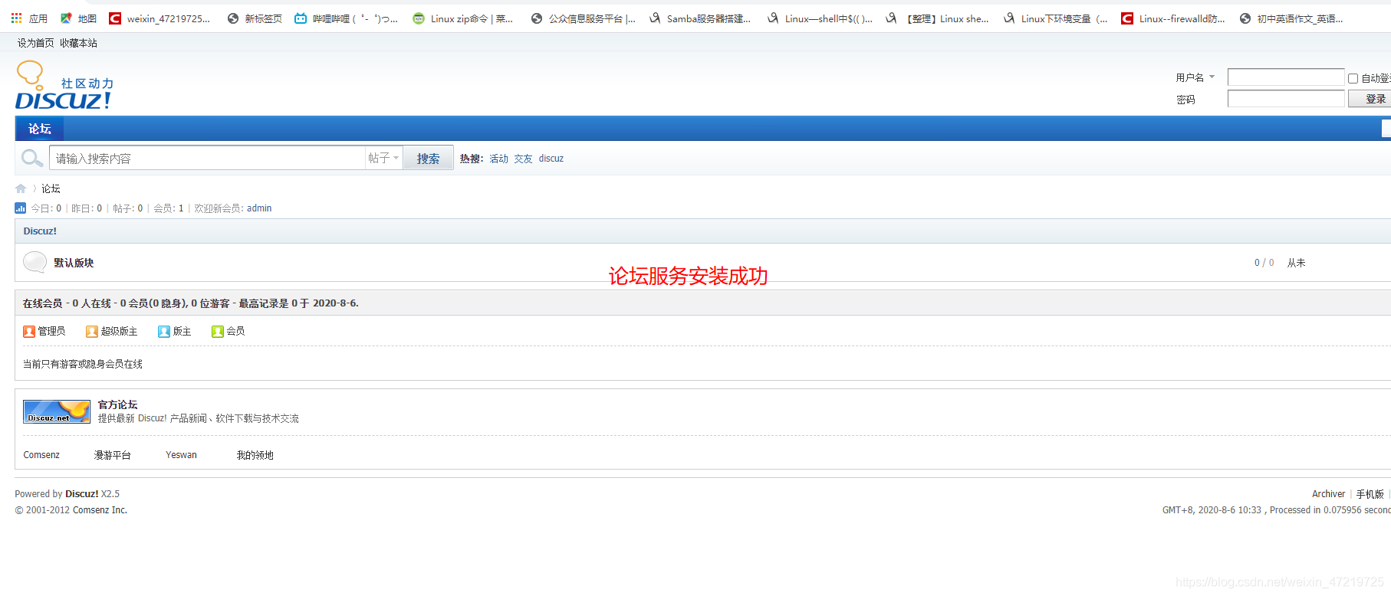Open the Archiver footer link
1391x596 pixels.
[1329, 494]
